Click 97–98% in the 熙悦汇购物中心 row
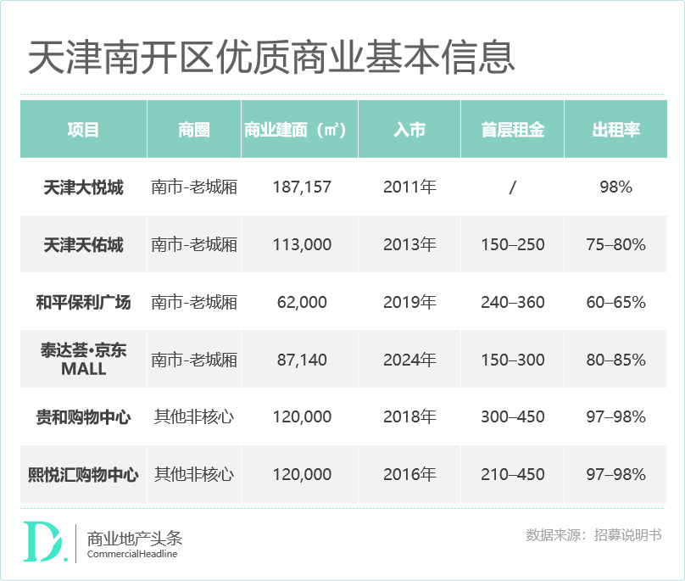This screenshot has height=581, width=685. (x=616, y=474)
